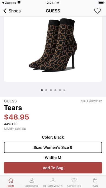
Task: Add the Tears boots to bag
Action: (x=53, y=168)
